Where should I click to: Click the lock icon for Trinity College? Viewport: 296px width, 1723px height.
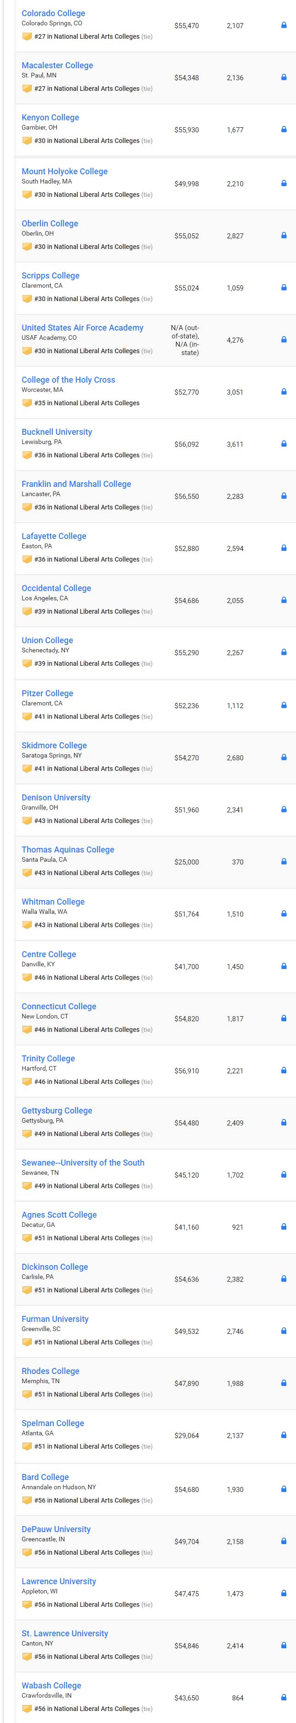point(284,1071)
